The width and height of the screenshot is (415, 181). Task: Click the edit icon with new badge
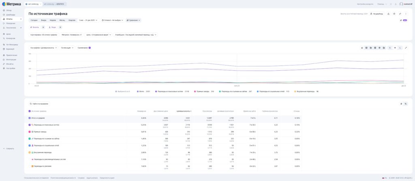click(x=403, y=20)
